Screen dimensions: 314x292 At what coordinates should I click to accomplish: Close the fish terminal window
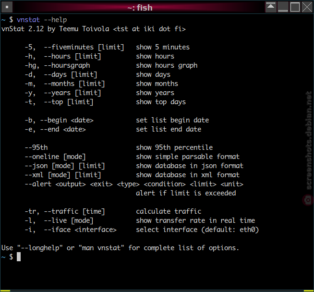(x=307, y=7)
